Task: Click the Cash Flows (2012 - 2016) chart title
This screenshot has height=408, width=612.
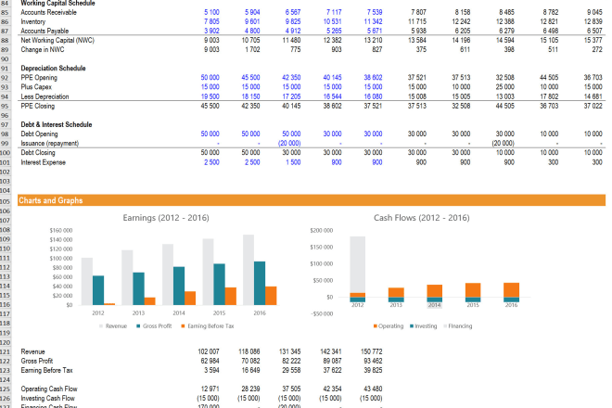Action: 422,218
